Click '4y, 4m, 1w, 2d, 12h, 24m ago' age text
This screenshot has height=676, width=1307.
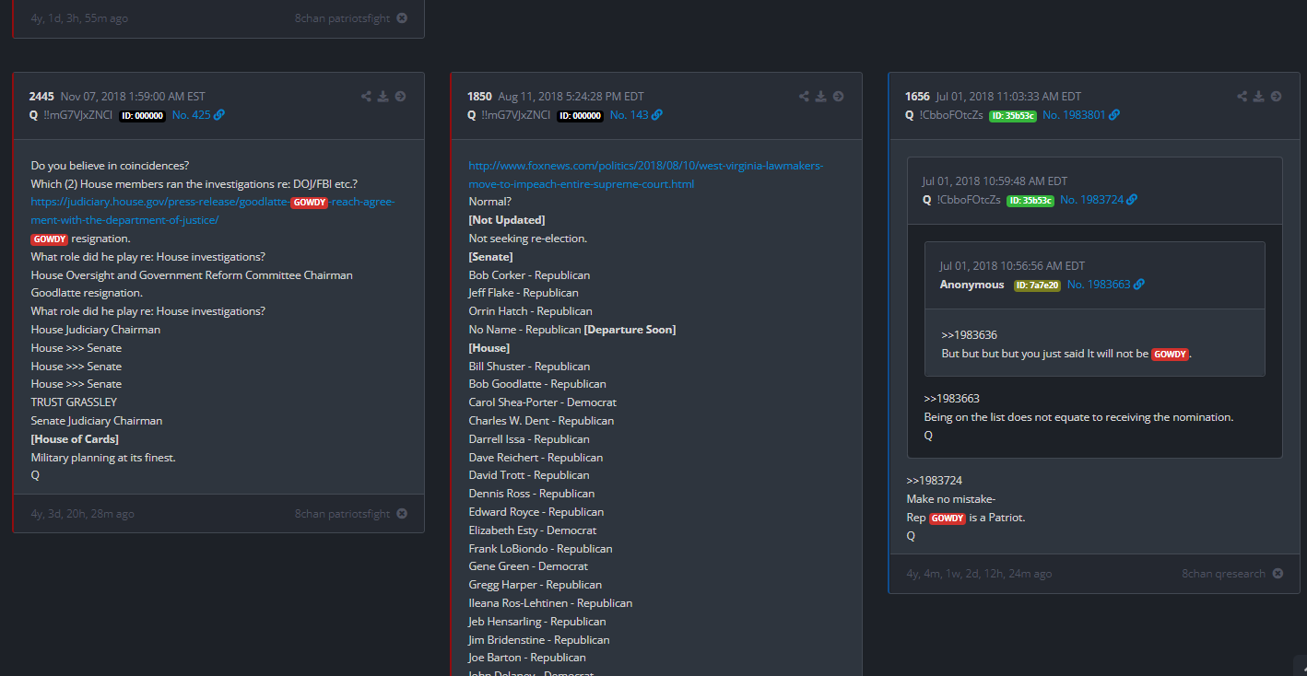click(x=979, y=574)
